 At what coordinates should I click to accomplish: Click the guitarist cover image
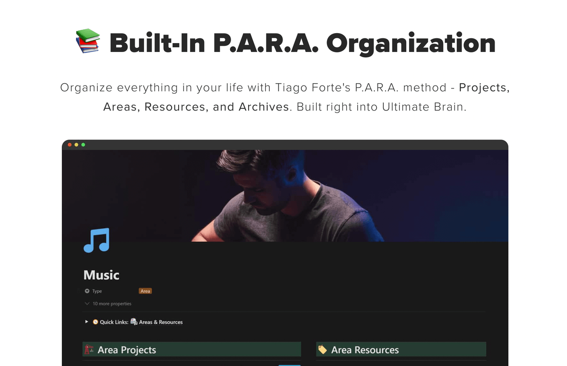(x=285, y=196)
